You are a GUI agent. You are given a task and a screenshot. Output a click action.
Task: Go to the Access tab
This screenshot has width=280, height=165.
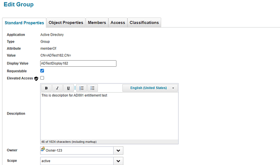coord(118,23)
